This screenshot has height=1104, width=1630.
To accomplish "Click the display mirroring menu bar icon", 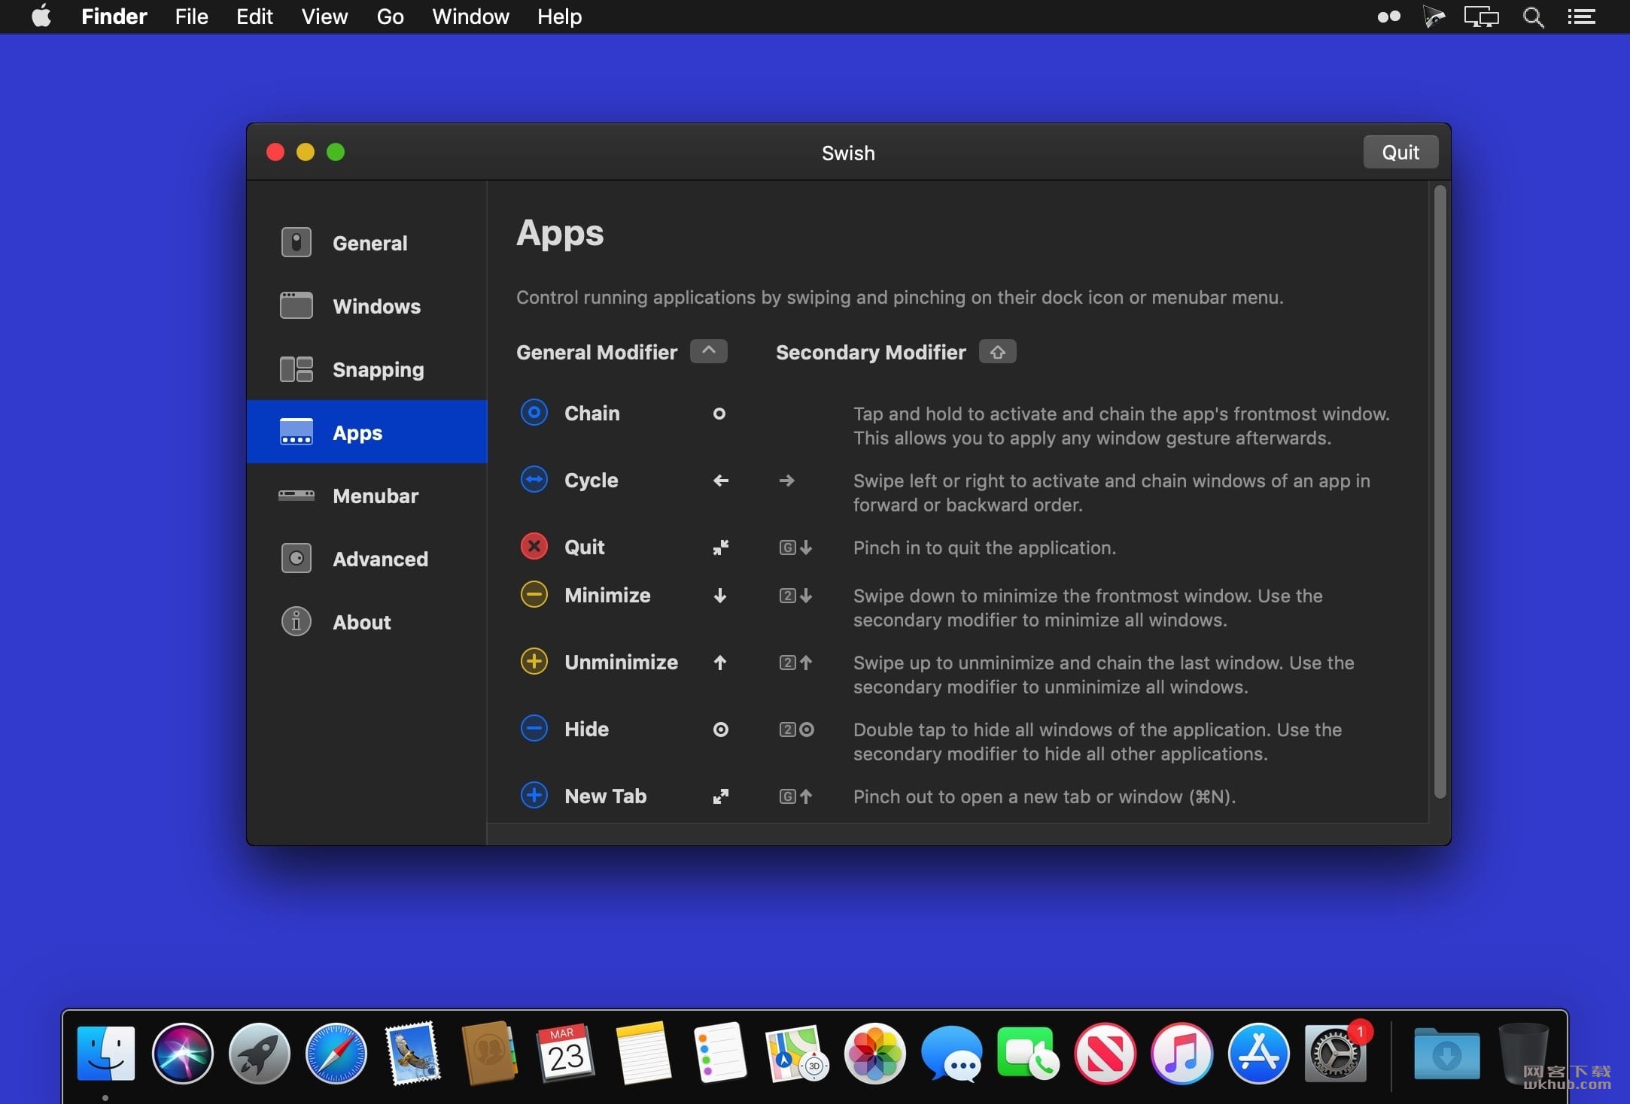I will (x=1481, y=17).
